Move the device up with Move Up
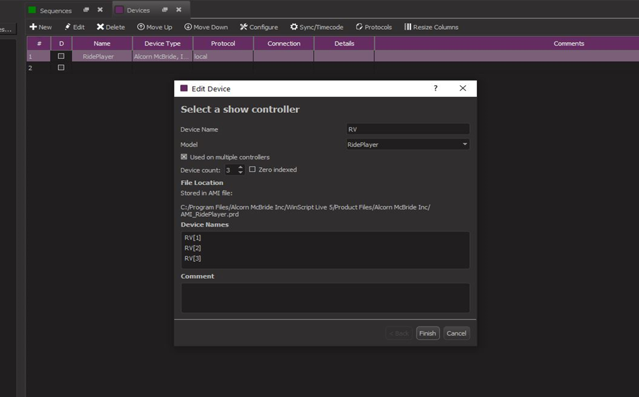The image size is (639, 397). point(155,27)
